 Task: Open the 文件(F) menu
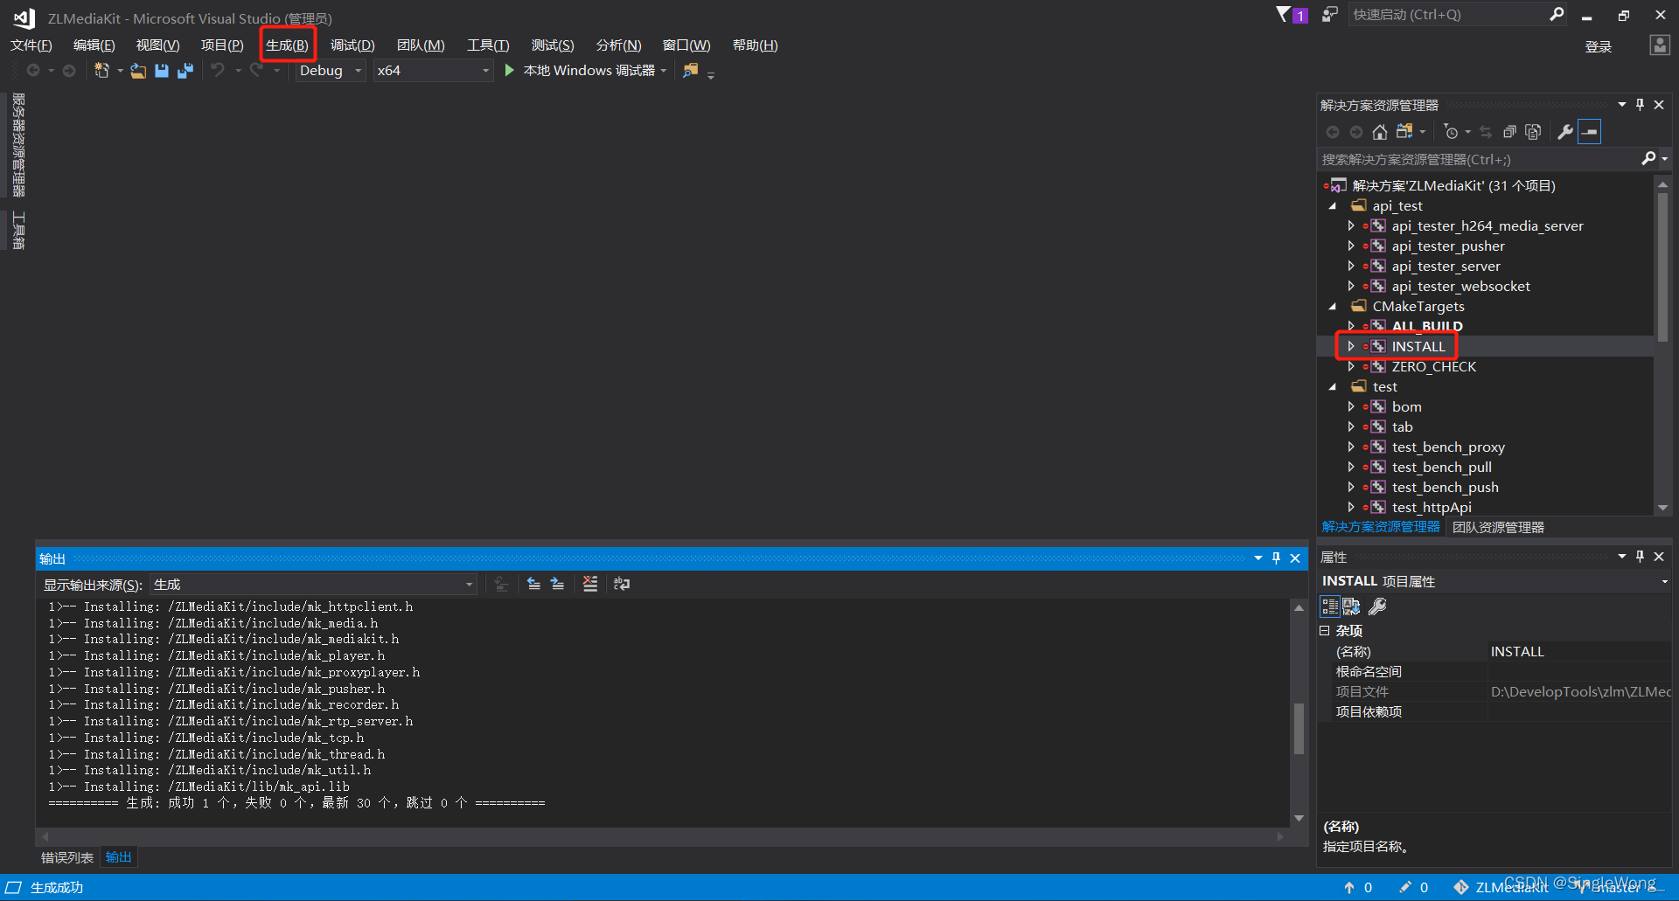(x=31, y=45)
